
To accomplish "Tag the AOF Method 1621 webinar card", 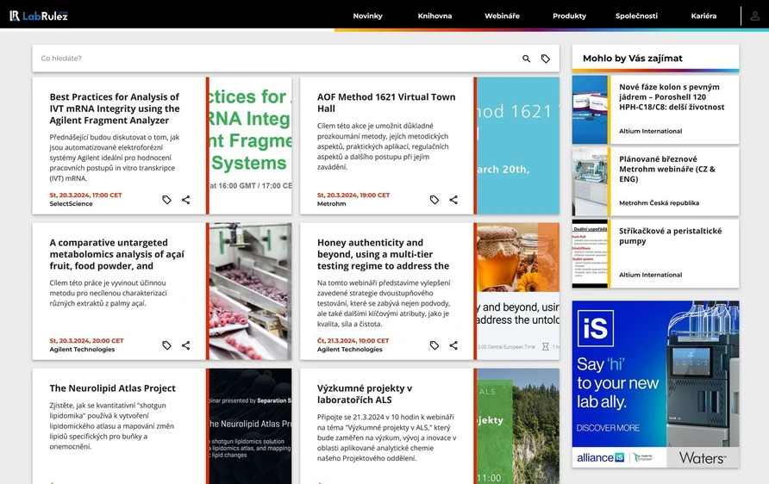I will 434,200.
